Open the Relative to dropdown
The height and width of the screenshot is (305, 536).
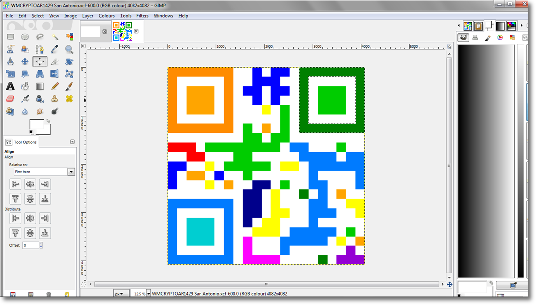45,172
